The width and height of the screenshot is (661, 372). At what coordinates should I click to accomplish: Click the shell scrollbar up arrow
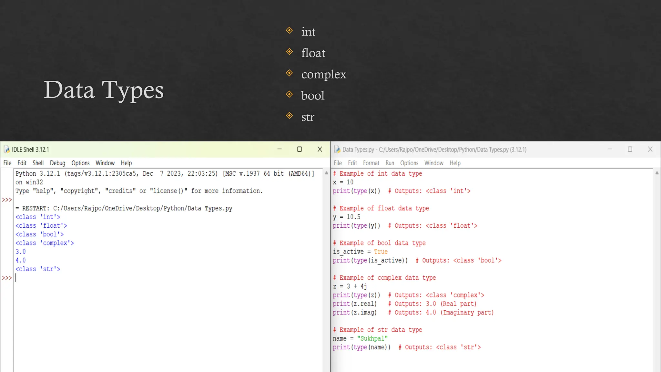click(x=326, y=173)
